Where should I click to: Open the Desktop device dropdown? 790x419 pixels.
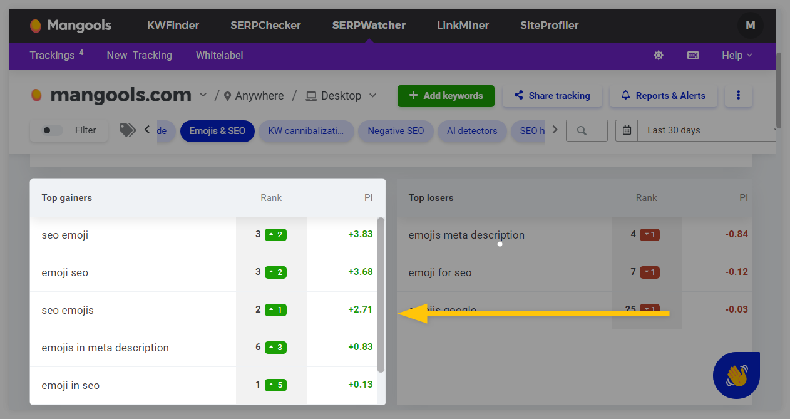click(x=342, y=96)
